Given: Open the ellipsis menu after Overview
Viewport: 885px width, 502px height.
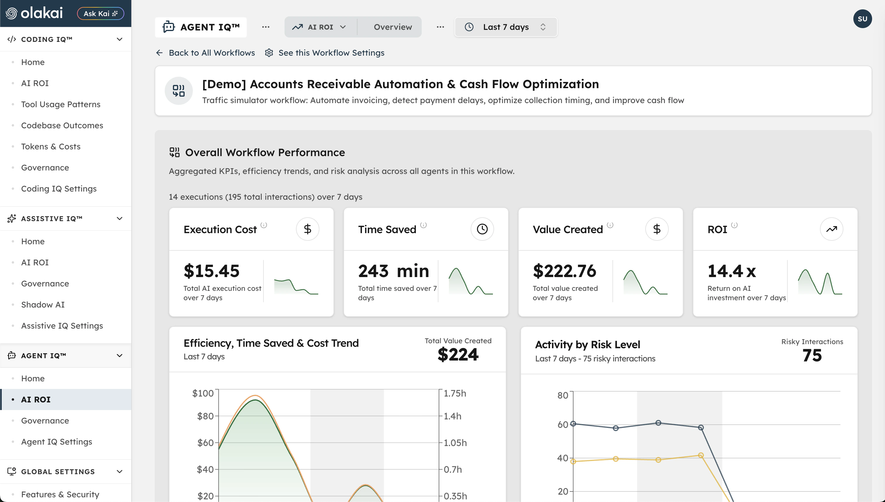Looking at the screenshot, I should (x=440, y=27).
